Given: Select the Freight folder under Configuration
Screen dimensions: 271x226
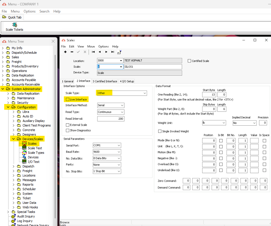Looking at the screenshot, I should tap(19, 171).
